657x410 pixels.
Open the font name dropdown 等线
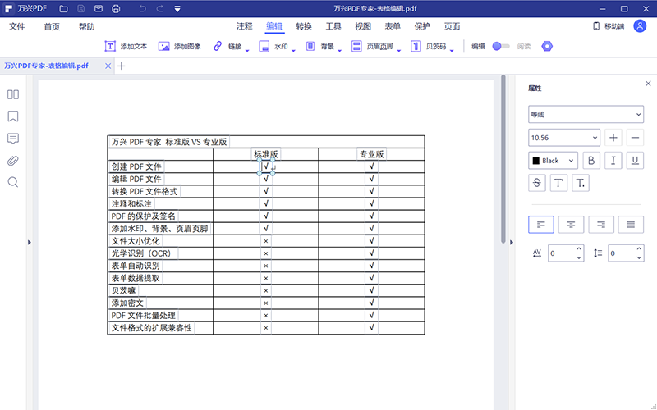[x=586, y=115]
